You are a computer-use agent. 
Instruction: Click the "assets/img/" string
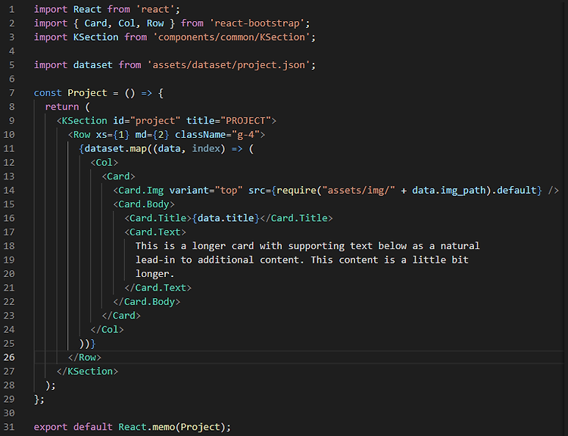(359, 191)
